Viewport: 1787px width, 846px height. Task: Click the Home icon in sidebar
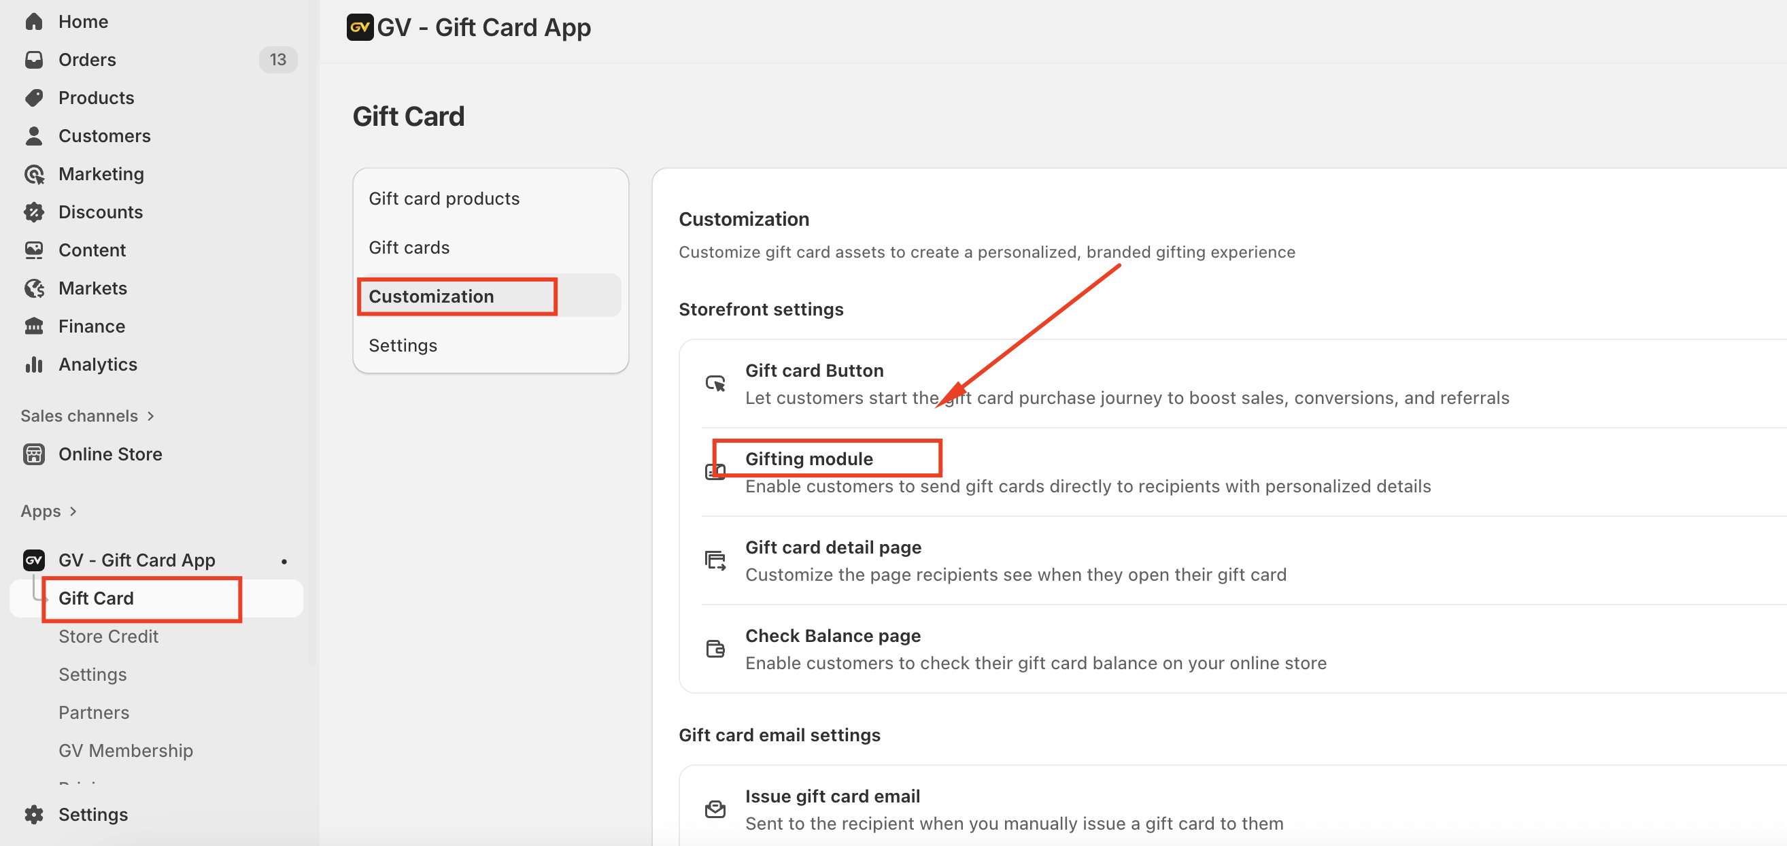33,22
